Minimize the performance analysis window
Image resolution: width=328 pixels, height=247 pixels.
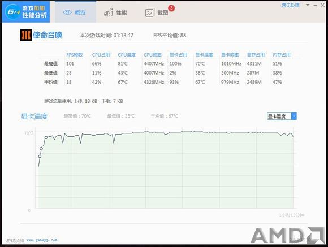tap(315, 5)
